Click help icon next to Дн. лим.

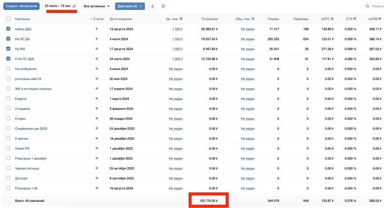point(181,19)
